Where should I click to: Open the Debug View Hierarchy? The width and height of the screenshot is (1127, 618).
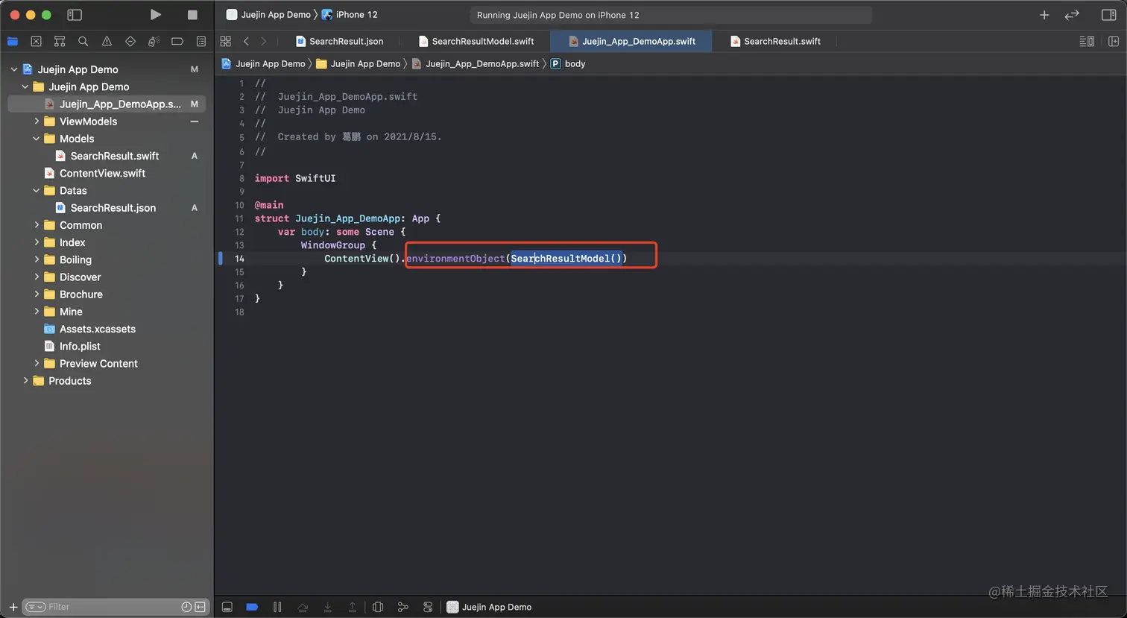(x=378, y=607)
